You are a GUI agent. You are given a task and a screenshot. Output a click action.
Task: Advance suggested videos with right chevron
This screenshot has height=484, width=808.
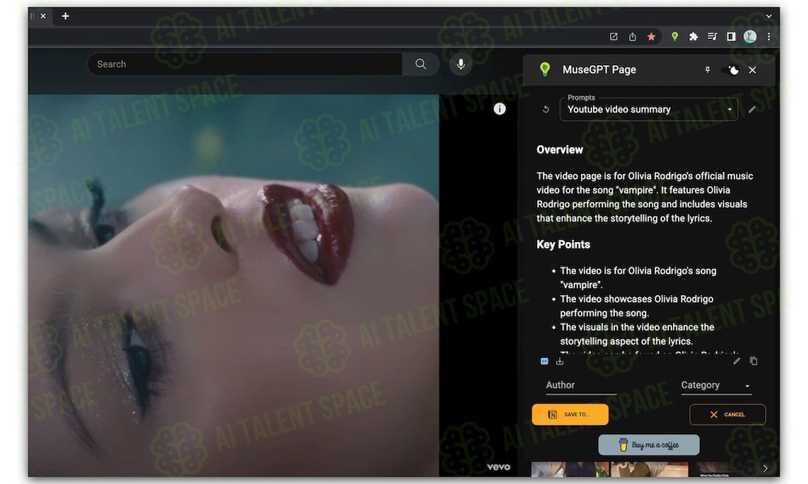tap(764, 468)
